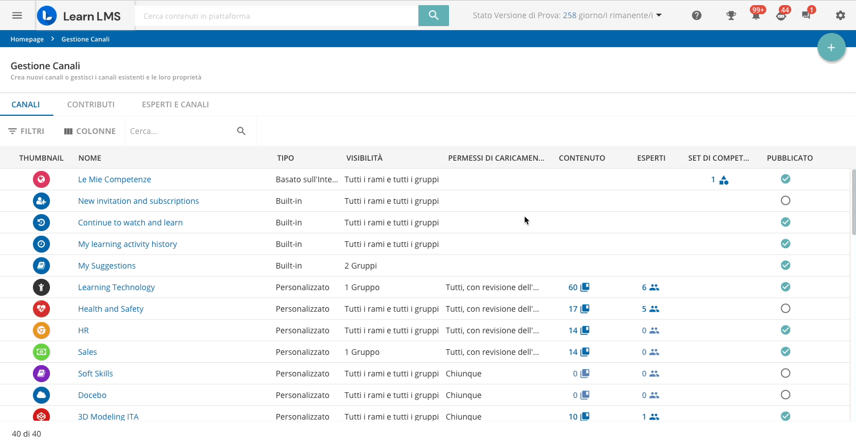Open chat messages icon with 1 badge
Screen dimensions: 856x444
pyautogui.click(x=806, y=15)
